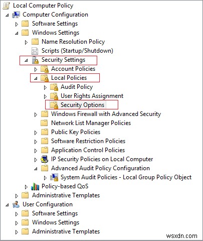Screen dimensions: 203x241
Task: Select the User Configuration label
Action: pos(48,204)
